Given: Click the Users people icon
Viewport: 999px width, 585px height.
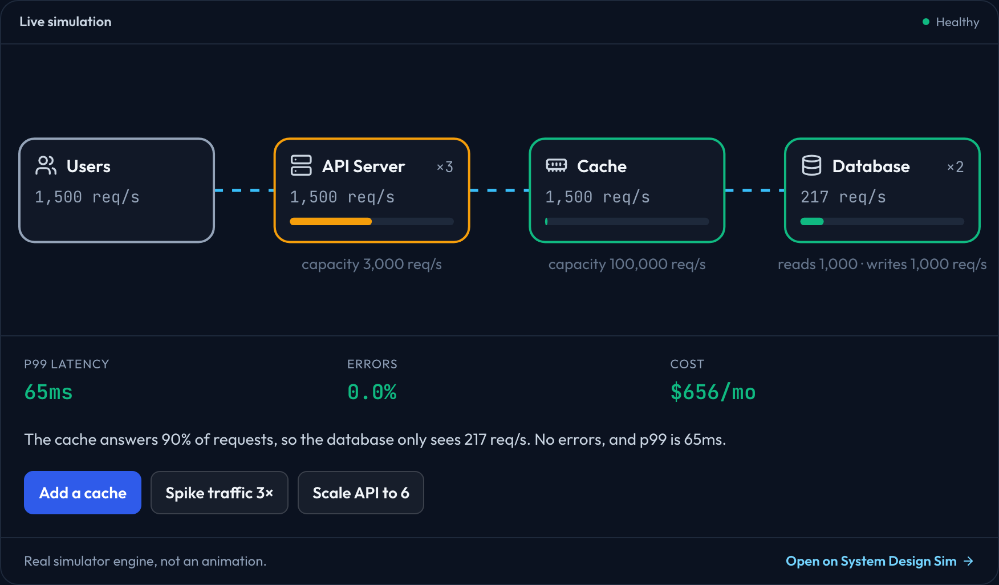Looking at the screenshot, I should [46, 166].
